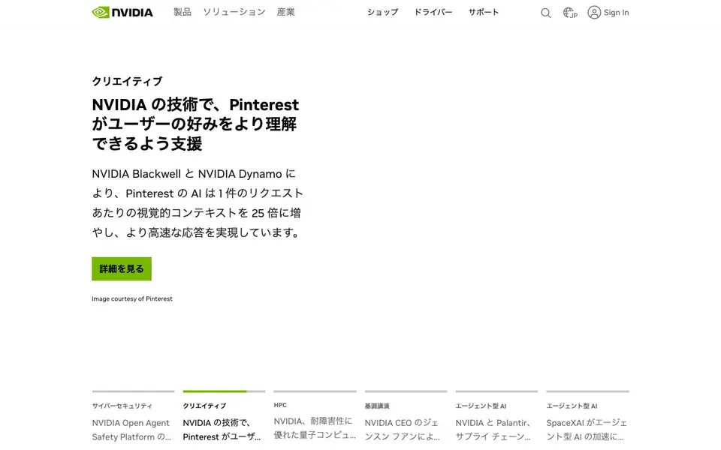The height and width of the screenshot is (450, 721).
Task: Click the NVIDIA Blackwell description paragraph
Action: tap(198, 203)
